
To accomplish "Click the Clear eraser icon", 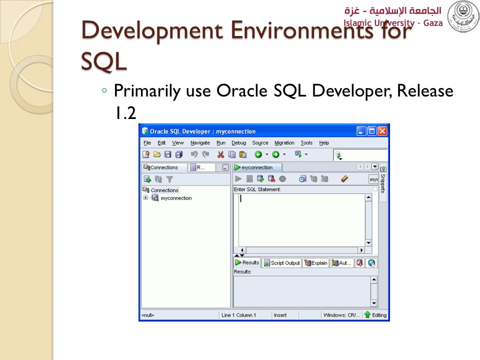I will tap(344, 179).
